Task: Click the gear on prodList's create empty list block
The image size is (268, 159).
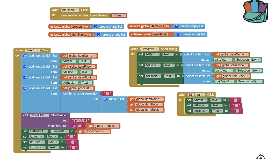Action: pos(95,27)
